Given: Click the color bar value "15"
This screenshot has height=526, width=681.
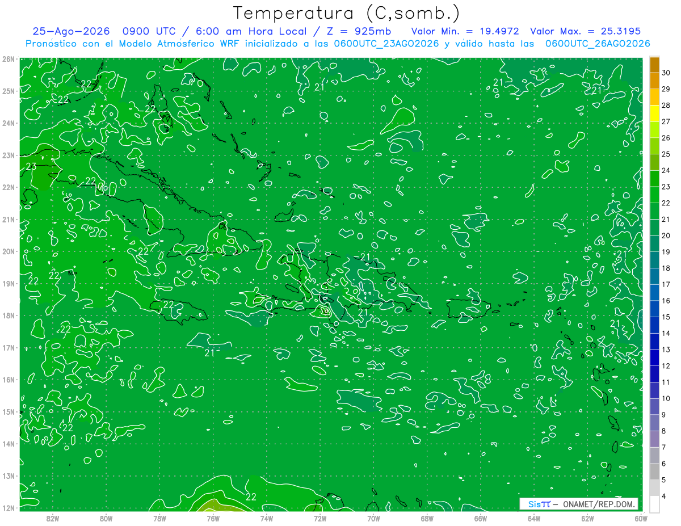Looking at the screenshot, I should (x=666, y=317).
